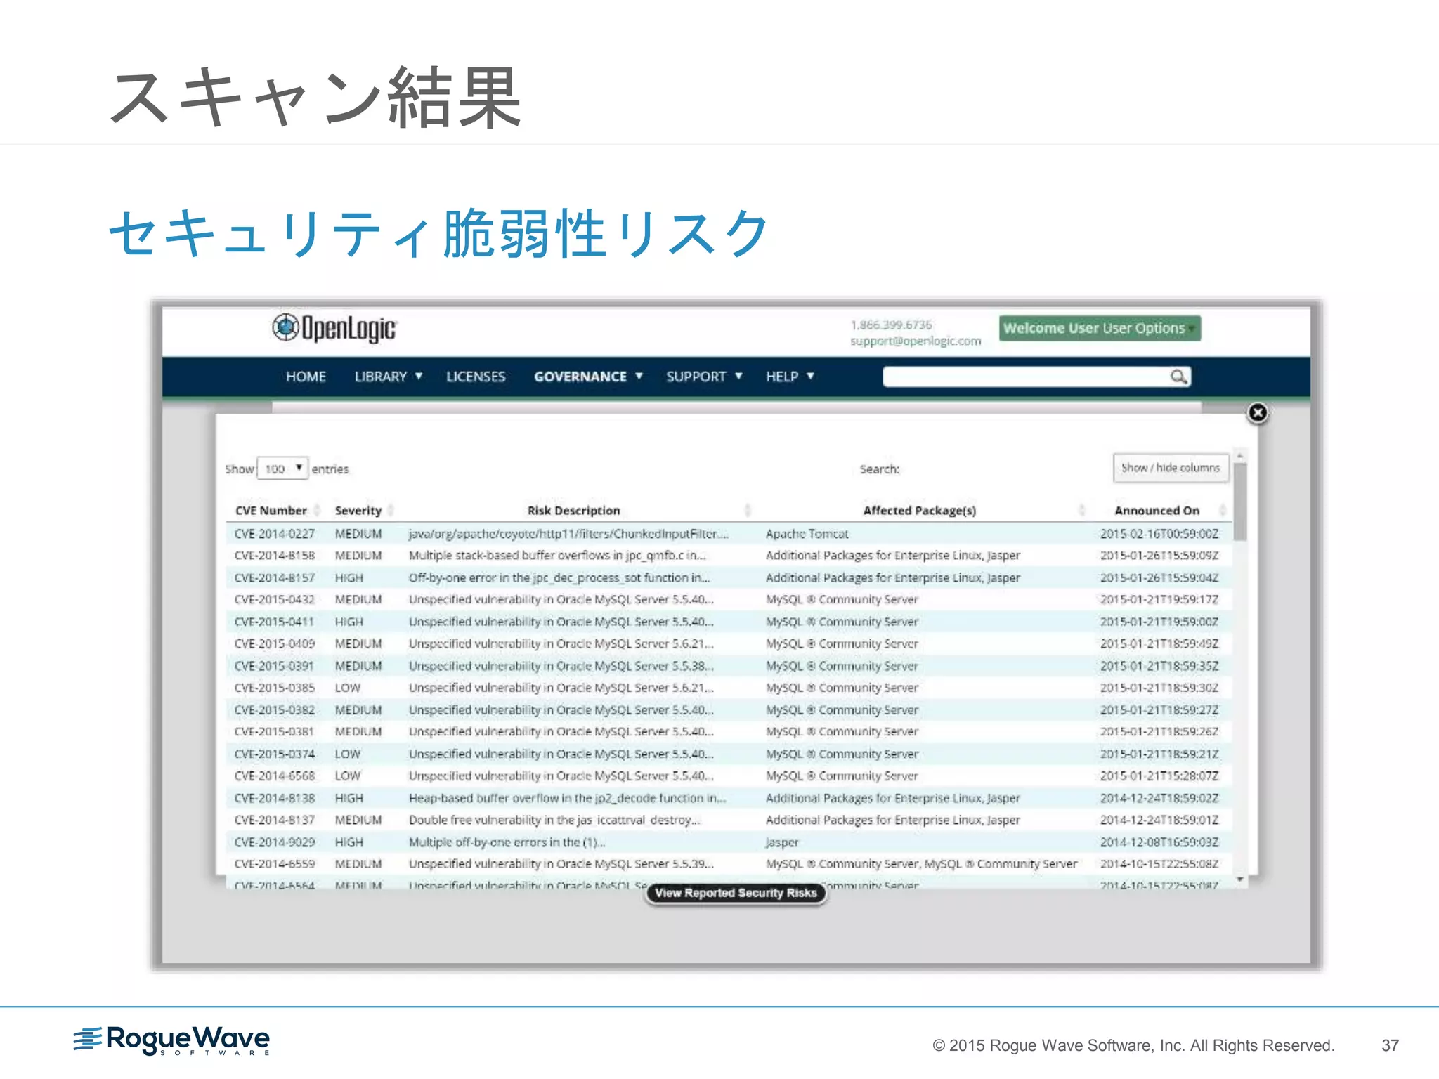Viewport: 1439px width, 1079px height.
Task: Click 'Double free vulnerability' description
Action: coord(554,820)
